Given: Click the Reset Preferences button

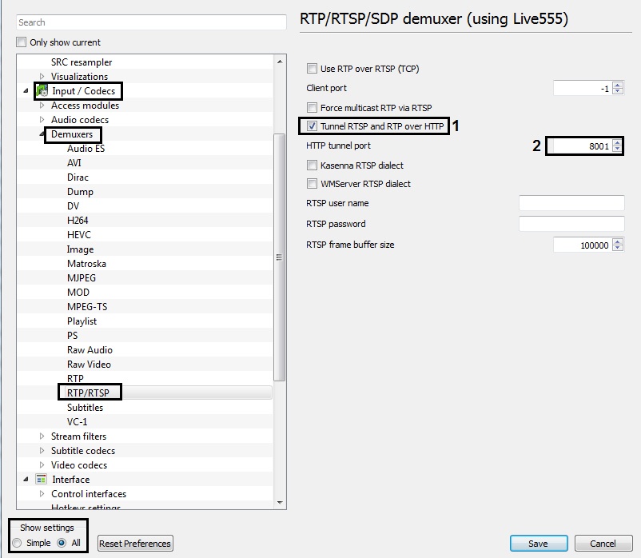Looking at the screenshot, I should [x=135, y=544].
